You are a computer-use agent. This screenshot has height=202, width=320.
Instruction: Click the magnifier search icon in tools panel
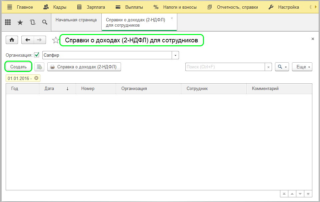tap(45, 22)
